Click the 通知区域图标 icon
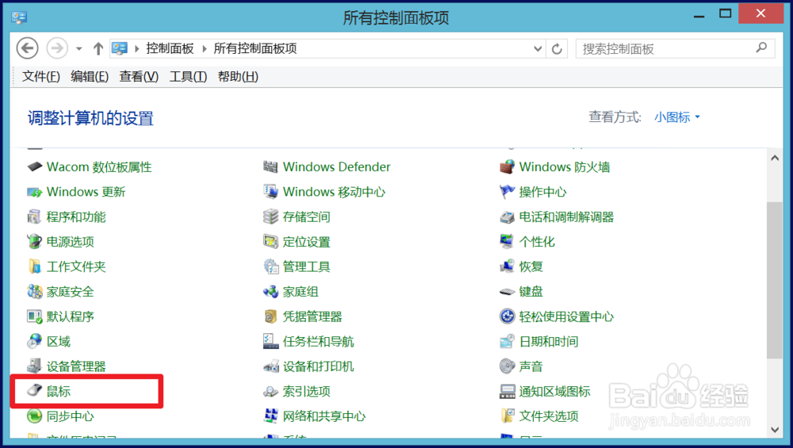The width and height of the screenshot is (793, 448). point(507,391)
